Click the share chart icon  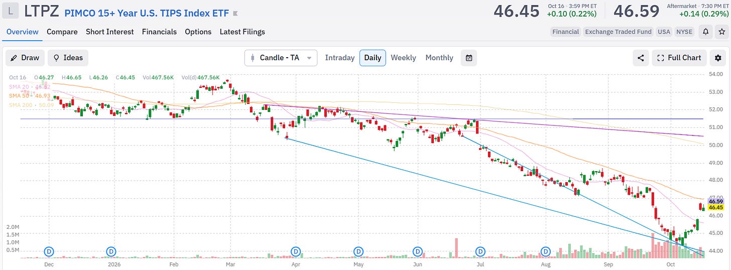641,58
